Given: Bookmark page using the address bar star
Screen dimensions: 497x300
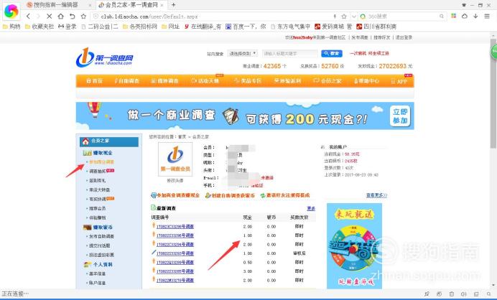Looking at the screenshot, I should (344, 17).
